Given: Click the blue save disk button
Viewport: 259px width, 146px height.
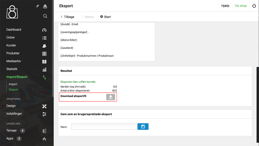Looking at the screenshot, I should coord(143,127).
